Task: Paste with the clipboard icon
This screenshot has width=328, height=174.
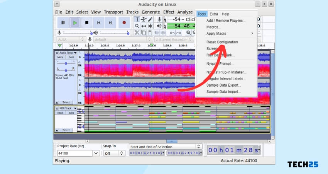Action: [150, 32]
